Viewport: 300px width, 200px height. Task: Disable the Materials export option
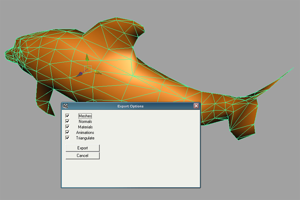click(67, 127)
